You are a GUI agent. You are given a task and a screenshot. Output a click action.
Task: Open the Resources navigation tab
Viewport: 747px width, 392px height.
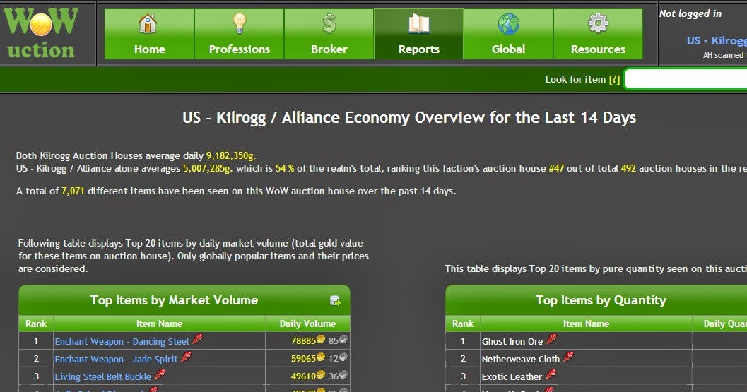pos(598,34)
